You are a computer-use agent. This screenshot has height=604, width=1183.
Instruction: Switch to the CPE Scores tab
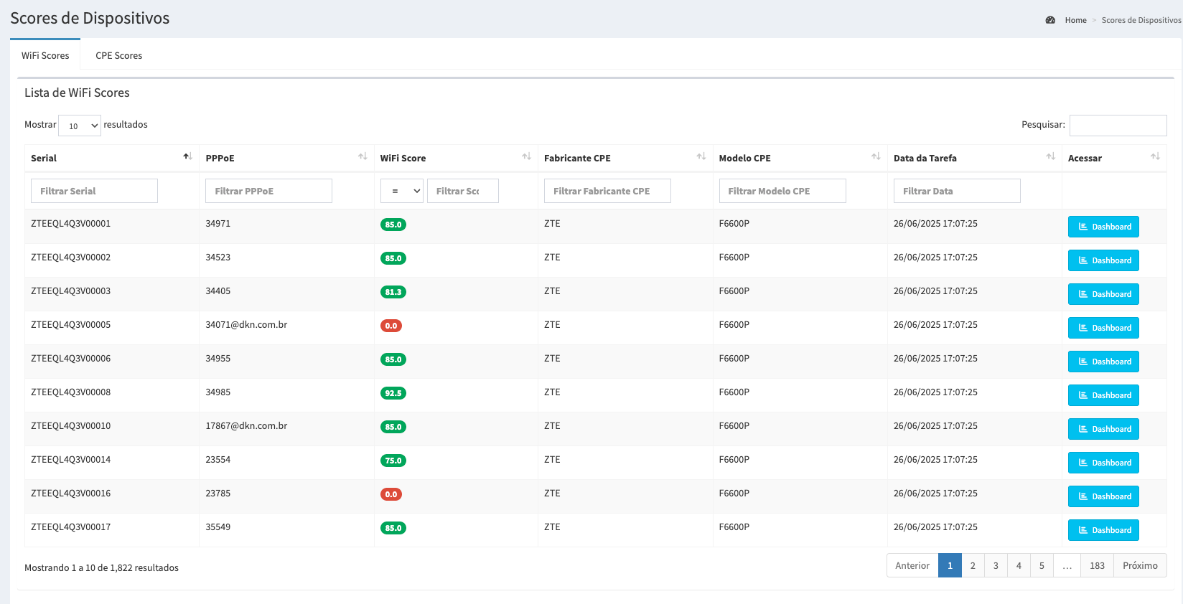118,55
